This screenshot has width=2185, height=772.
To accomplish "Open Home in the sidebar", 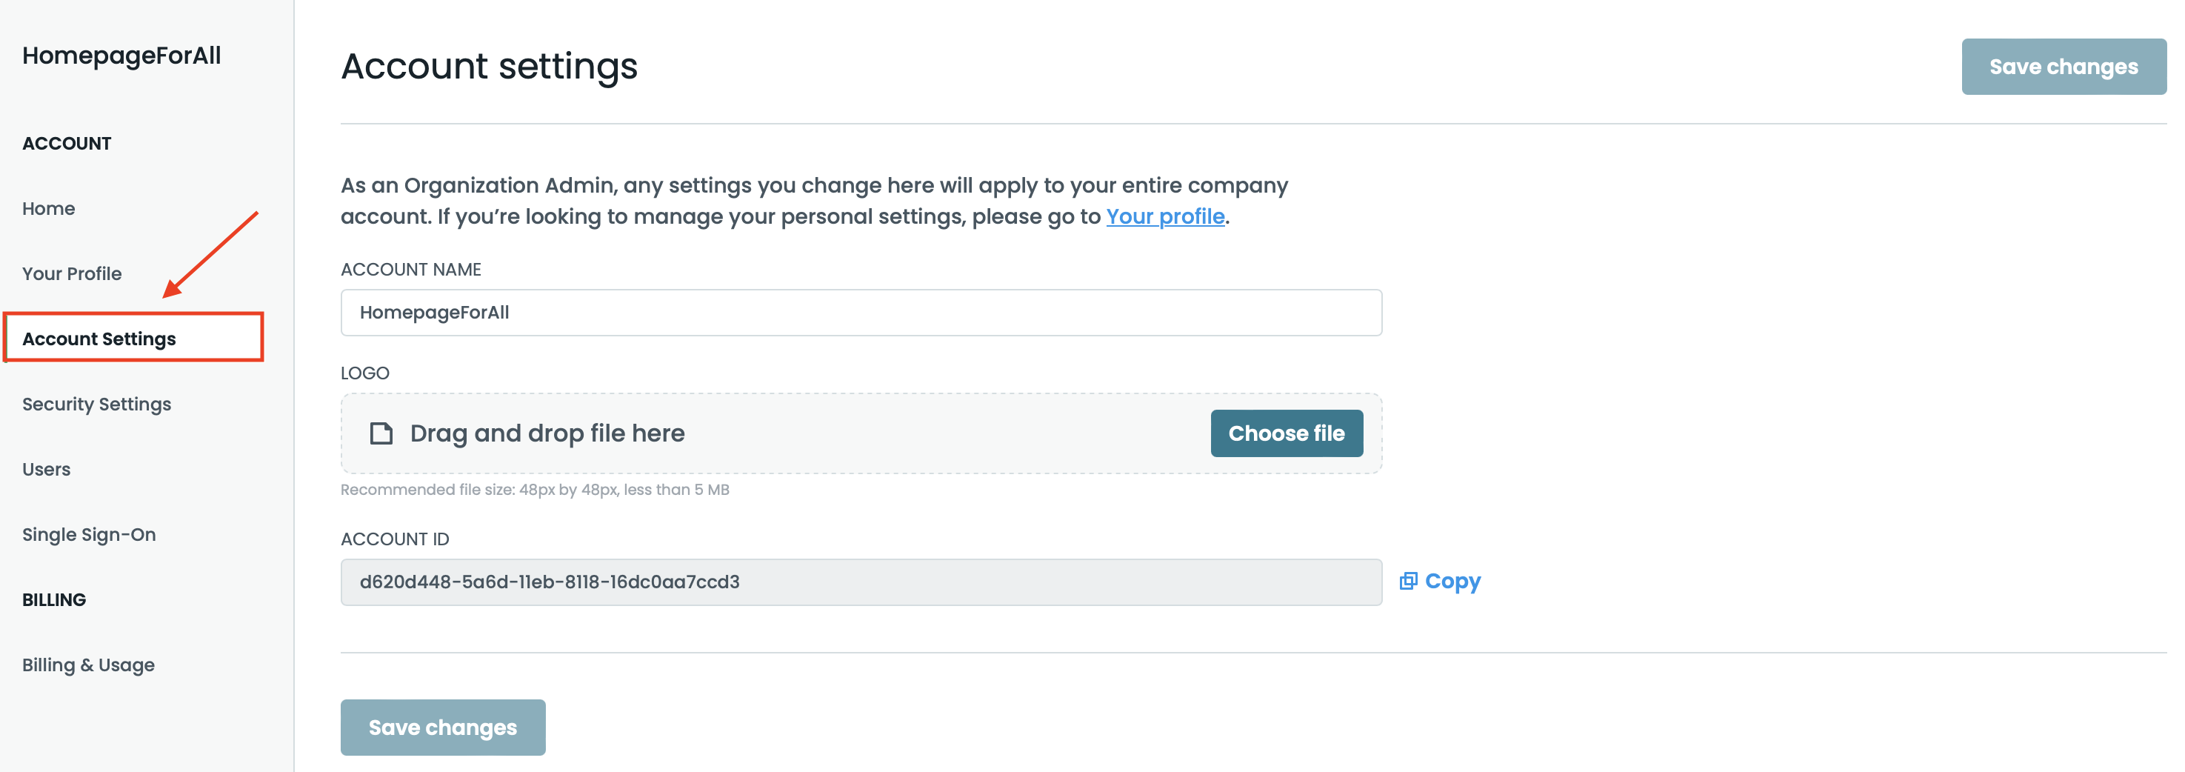I will (48, 209).
